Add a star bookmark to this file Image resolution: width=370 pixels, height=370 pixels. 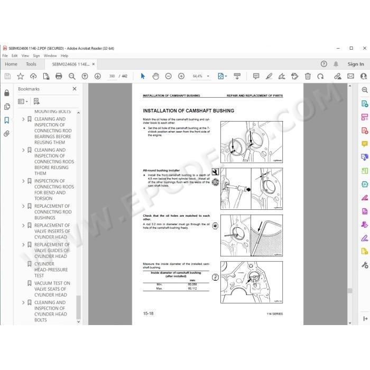[x=21, y=76]
